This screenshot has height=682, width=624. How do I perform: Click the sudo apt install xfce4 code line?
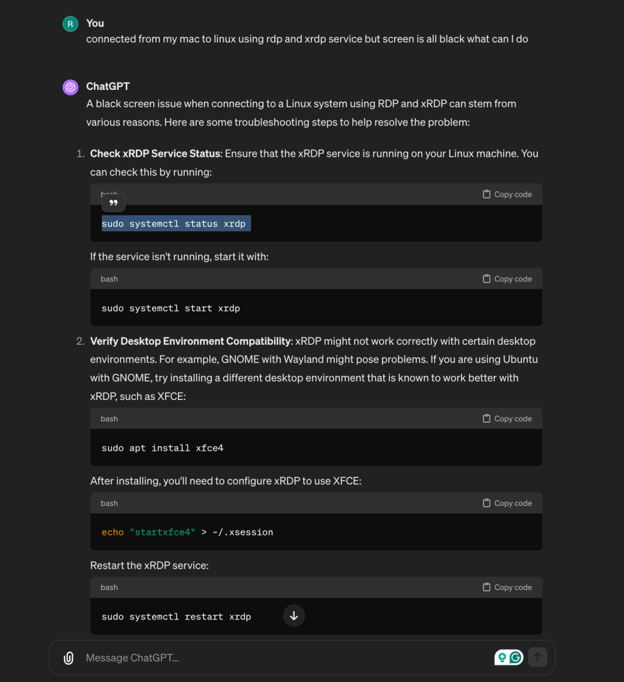[x=163, y=448]
